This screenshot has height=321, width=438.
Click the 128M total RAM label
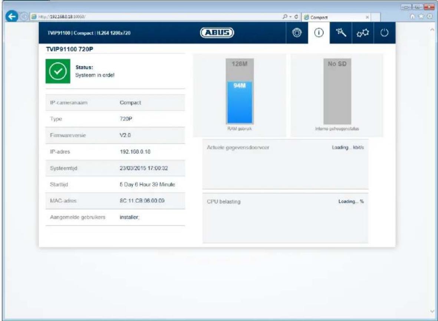pyautogui.click(x=240, y=64)
